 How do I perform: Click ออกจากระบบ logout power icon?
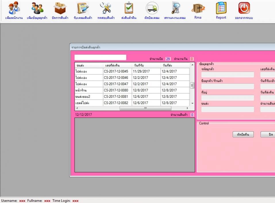click(244, 11)
